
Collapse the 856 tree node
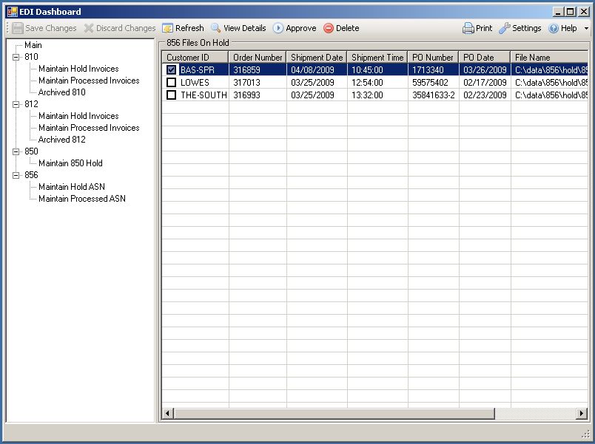tap(16, 175)
